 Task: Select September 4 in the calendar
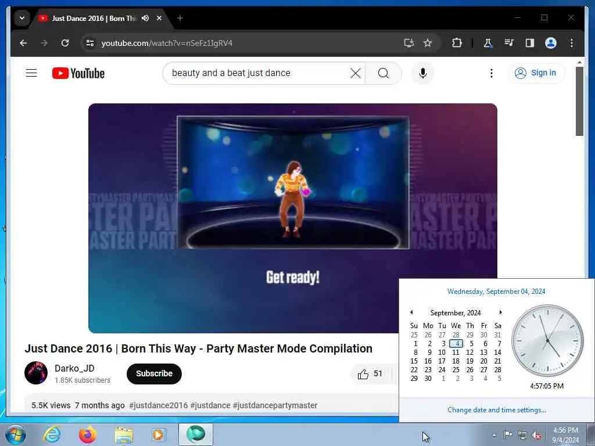456,344
